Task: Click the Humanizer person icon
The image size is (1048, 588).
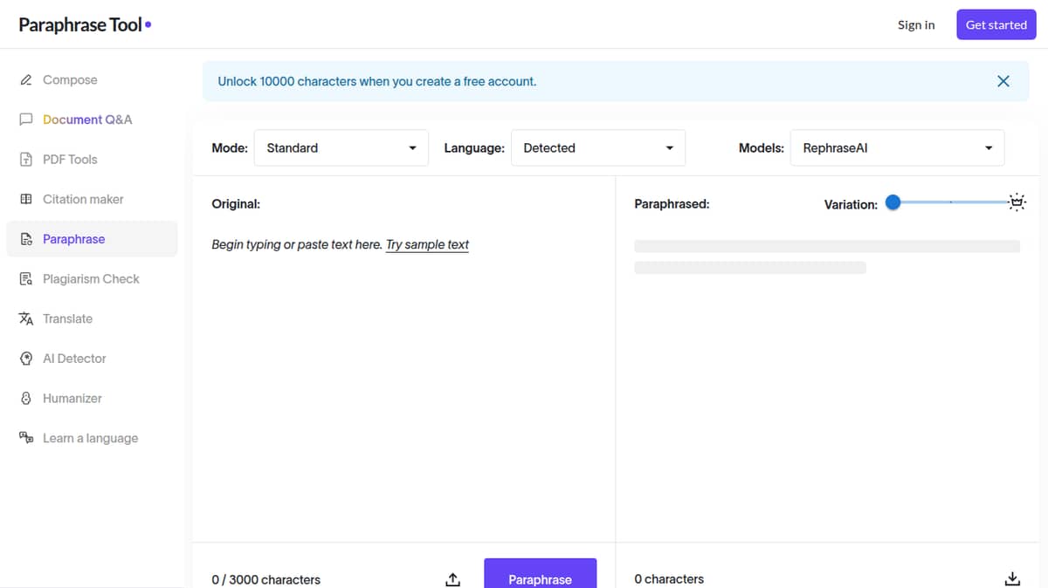Action: coord(26,399)
